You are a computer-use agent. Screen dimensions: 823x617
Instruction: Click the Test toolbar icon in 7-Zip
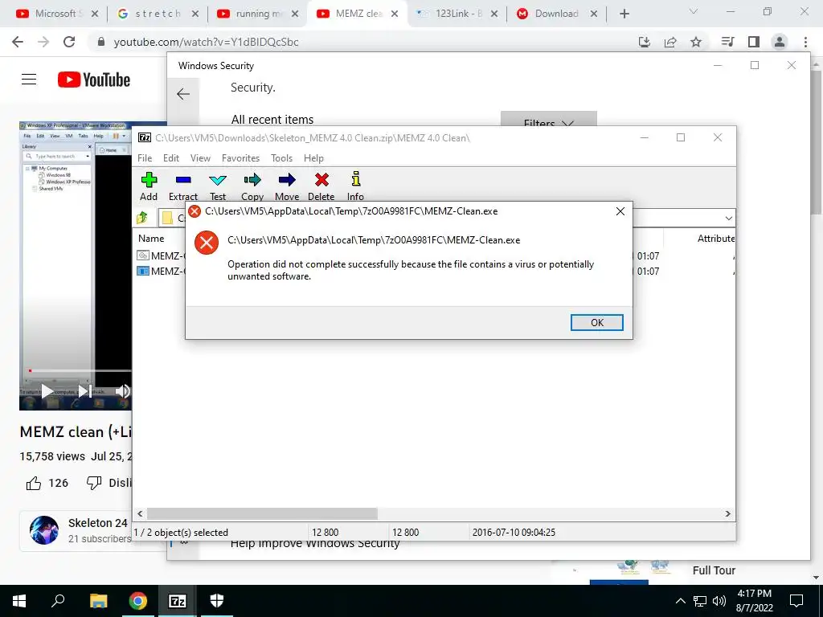[218, 186]
